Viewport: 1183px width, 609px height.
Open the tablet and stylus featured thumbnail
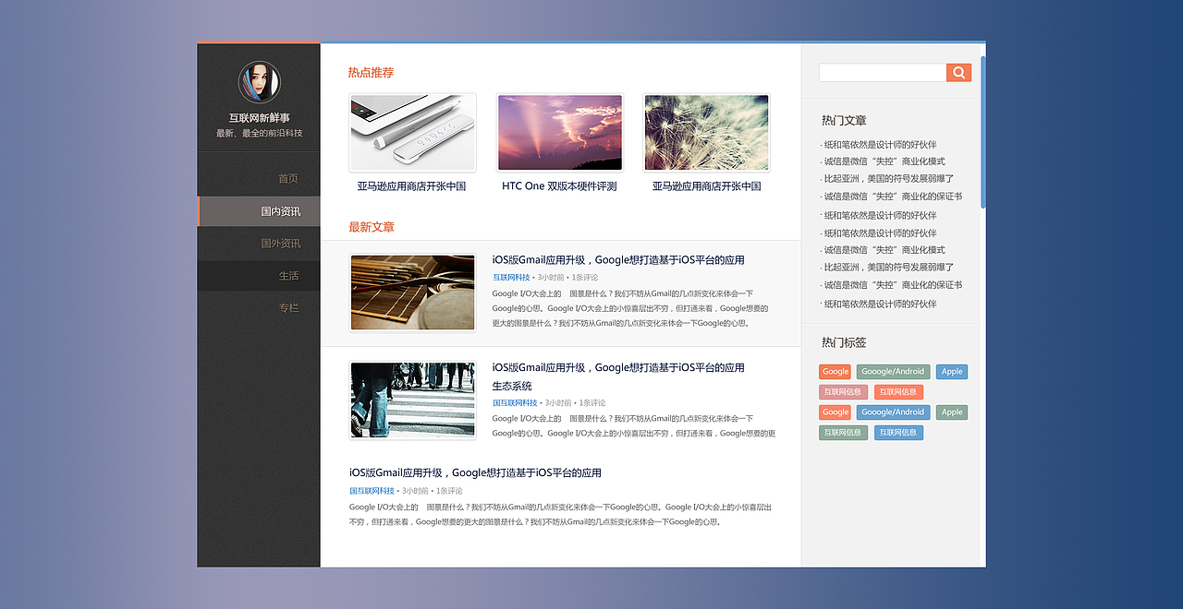coord(412,133)
